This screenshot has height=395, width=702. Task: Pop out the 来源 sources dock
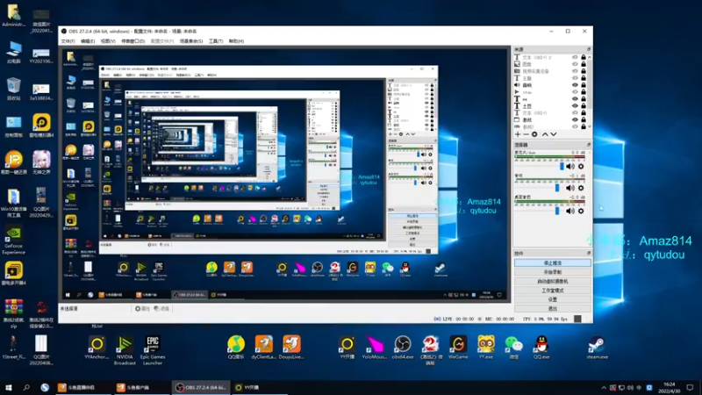click(589, 49)
